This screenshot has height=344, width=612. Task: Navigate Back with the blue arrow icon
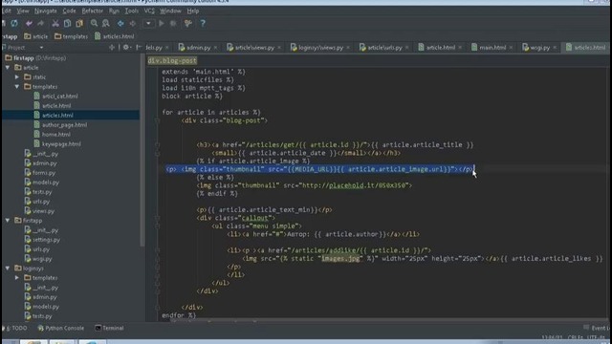click(x=120, y=23)
